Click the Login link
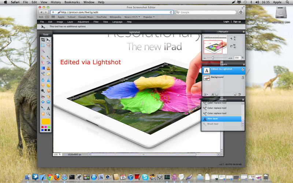 pos(226,22)
